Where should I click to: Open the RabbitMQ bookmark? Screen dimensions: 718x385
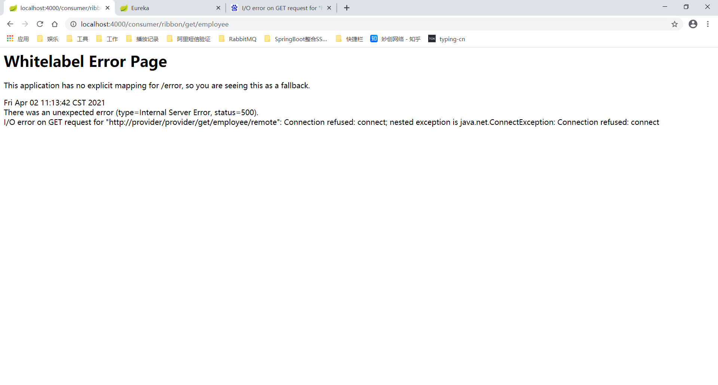coord(237,38)
